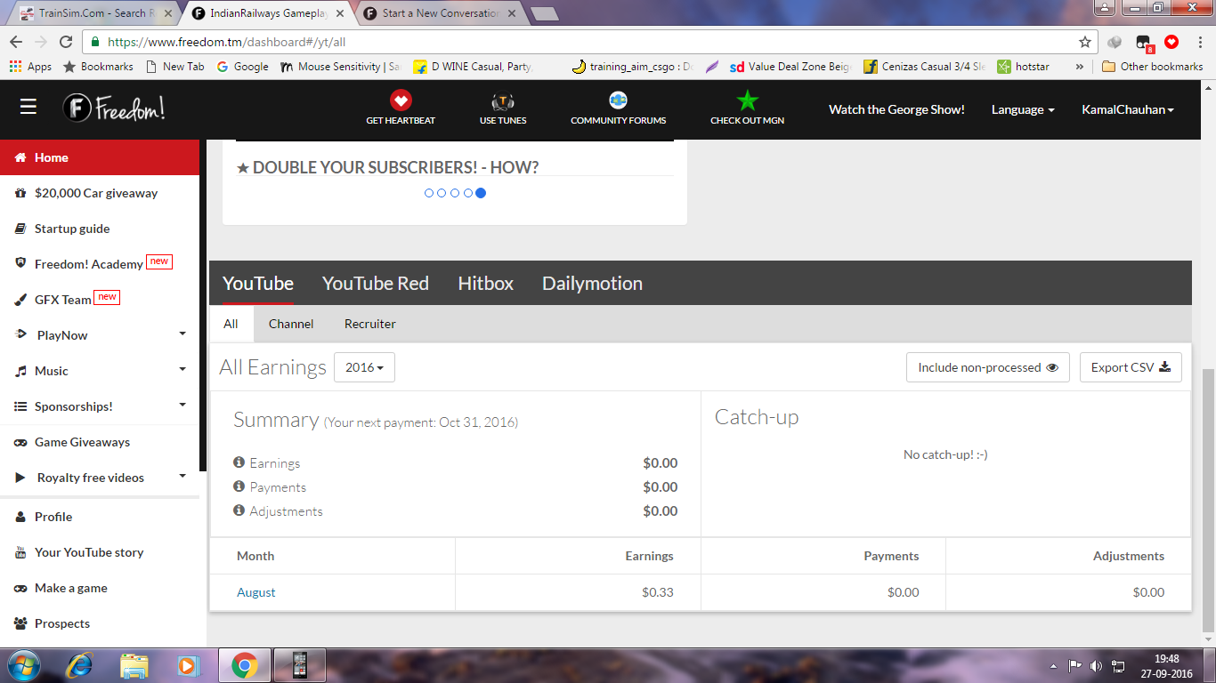Open the August earnings link
1216x683 pixels.
[256, 592]
